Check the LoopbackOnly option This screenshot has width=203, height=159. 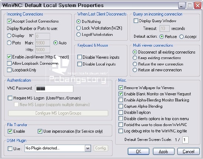tap(9, 70)
